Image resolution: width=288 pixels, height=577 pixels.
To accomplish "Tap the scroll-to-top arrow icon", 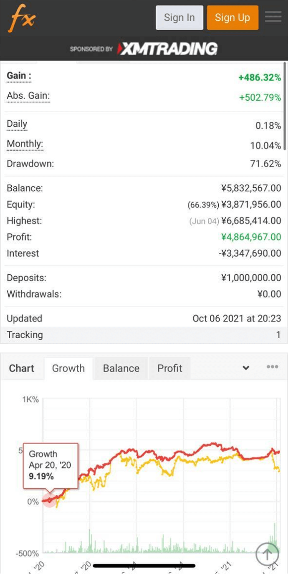I will pos(267,554).
